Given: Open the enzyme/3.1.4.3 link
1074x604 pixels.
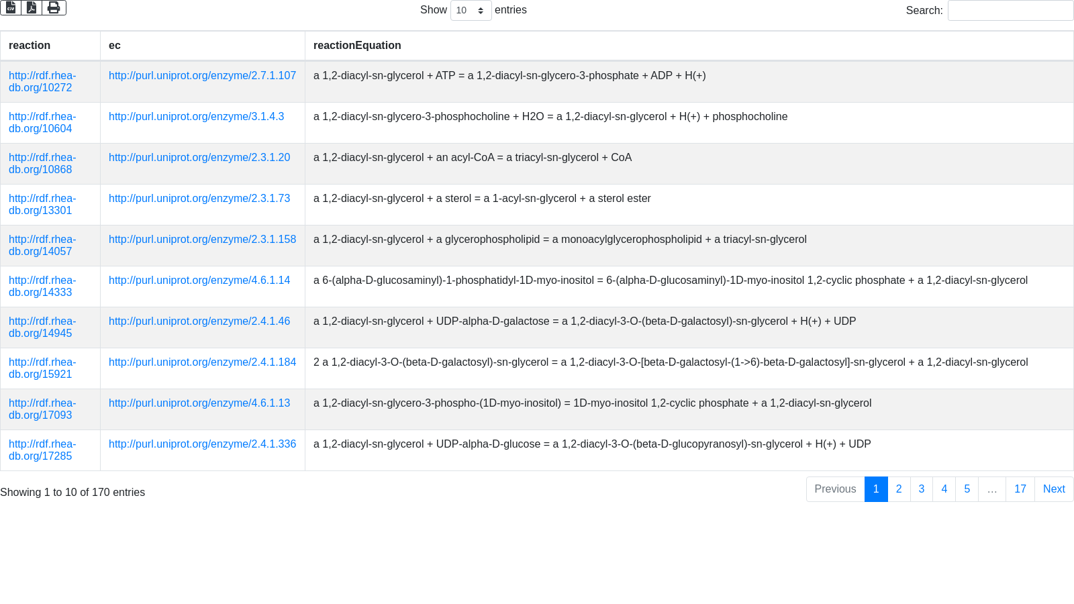Looking at the screenshot, I should [196, 117].
